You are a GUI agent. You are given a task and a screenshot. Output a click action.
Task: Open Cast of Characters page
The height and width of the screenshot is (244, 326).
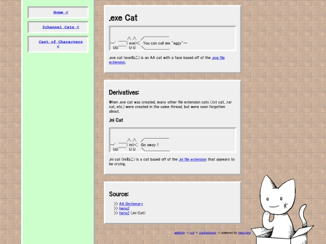tap(60, 44)
